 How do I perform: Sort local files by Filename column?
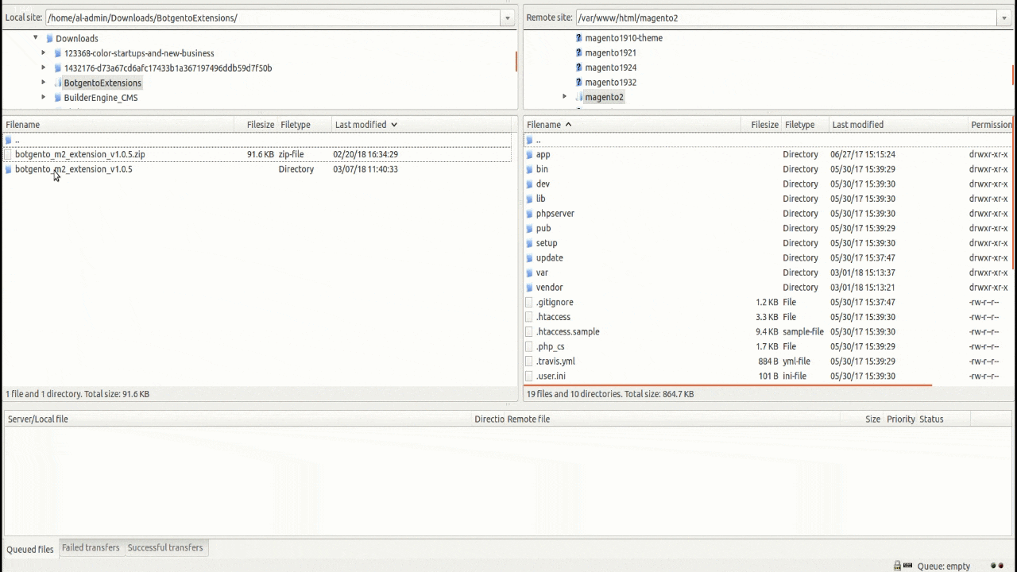tap(119, 125)
